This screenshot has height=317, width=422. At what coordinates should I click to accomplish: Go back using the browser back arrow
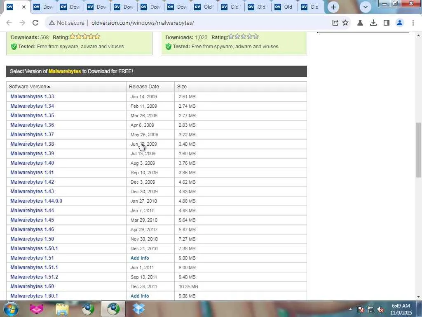9,23
